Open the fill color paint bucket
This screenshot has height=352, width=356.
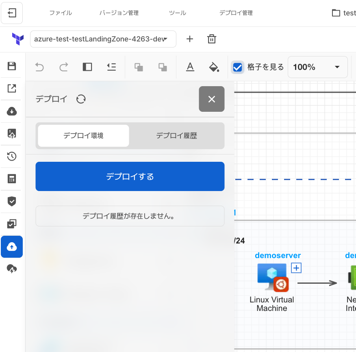214,67
